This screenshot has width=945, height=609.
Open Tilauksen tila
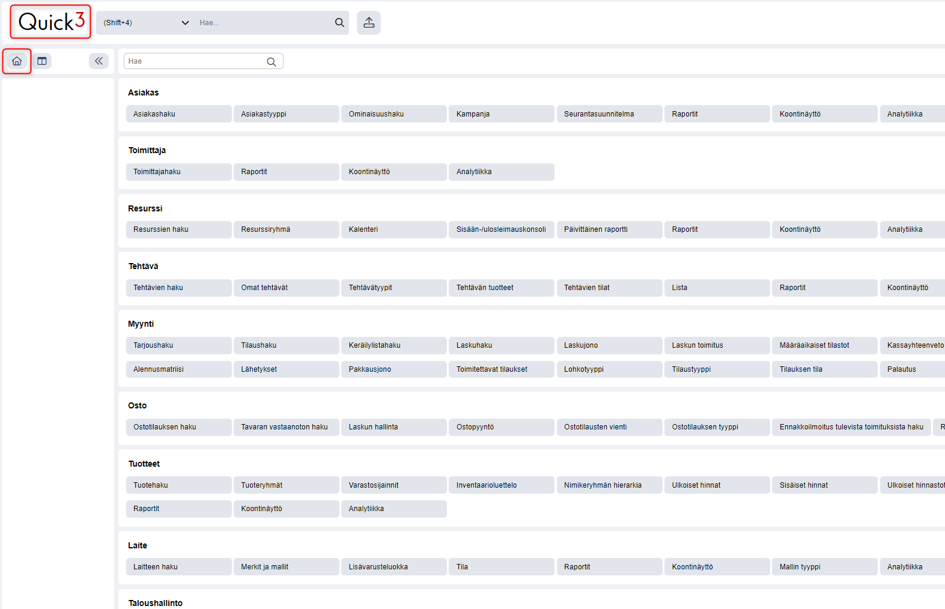(825, 369)
